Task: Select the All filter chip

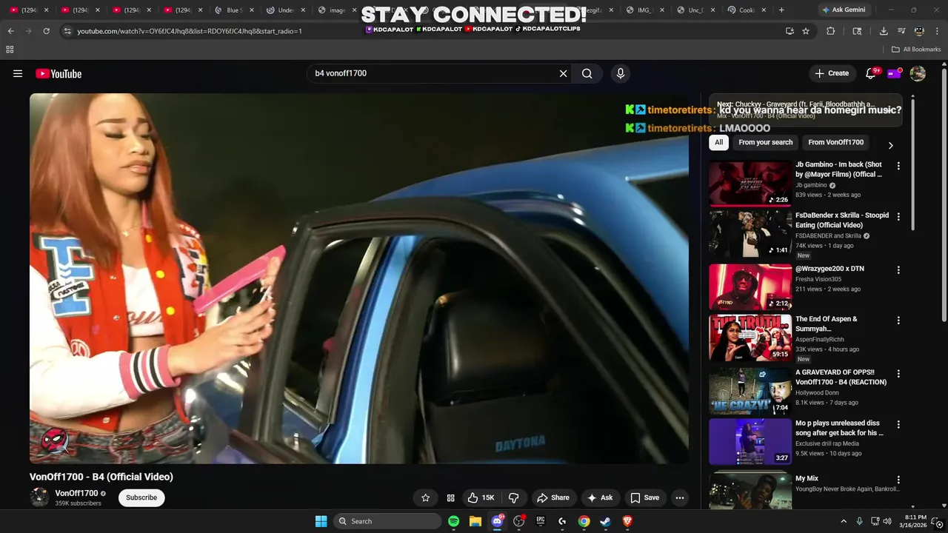Action: (718, 142)
